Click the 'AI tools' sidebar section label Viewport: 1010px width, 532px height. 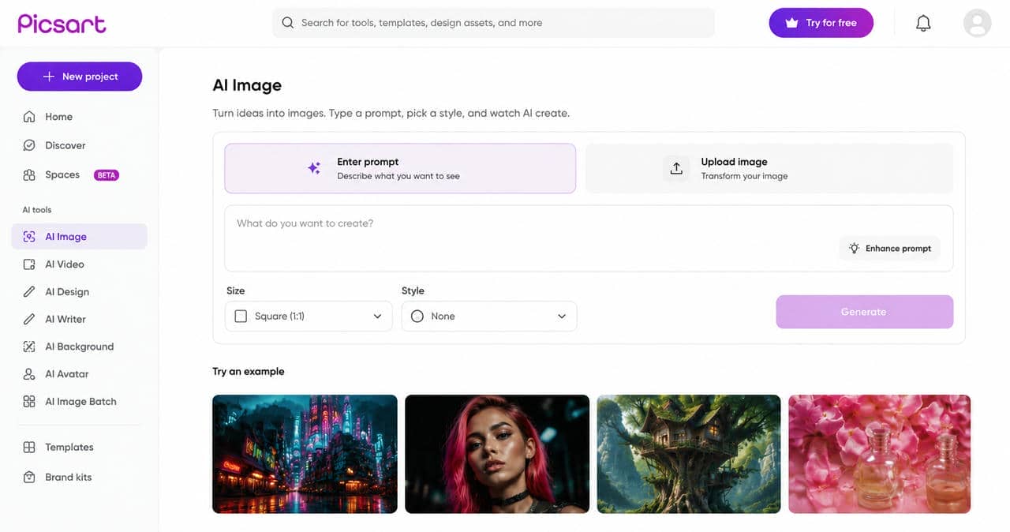coord(37,210)
